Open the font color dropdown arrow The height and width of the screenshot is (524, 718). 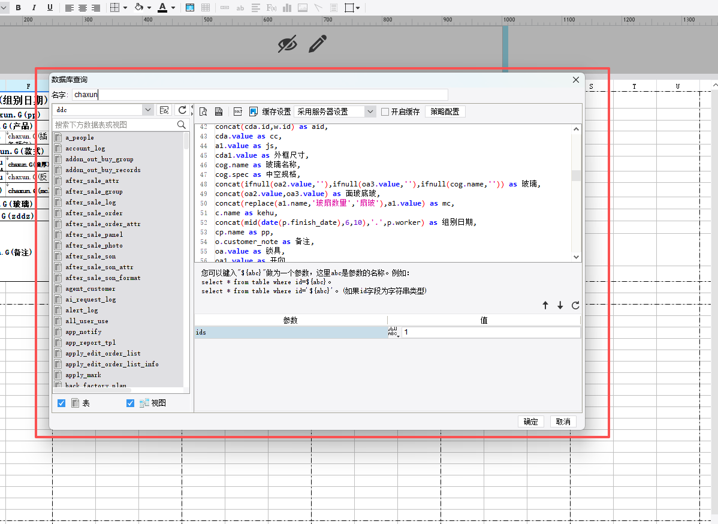pos(173,8)
